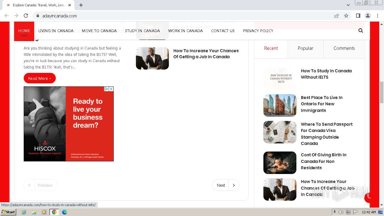Click the passport and map thumbnail

click(280, 132)
